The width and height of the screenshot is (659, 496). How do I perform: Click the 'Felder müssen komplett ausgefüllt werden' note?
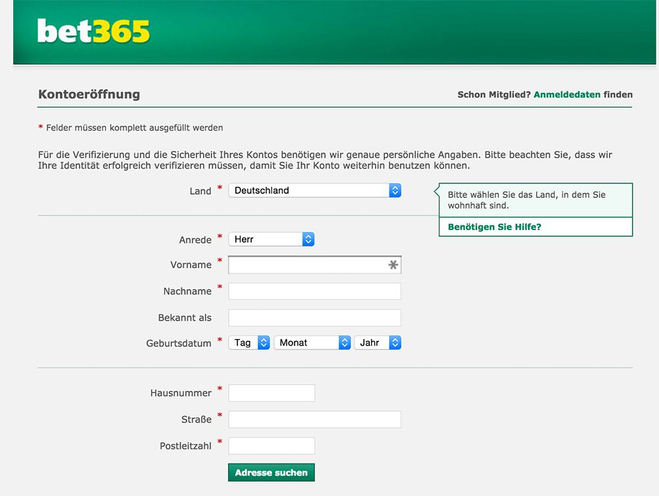[134, 128]
